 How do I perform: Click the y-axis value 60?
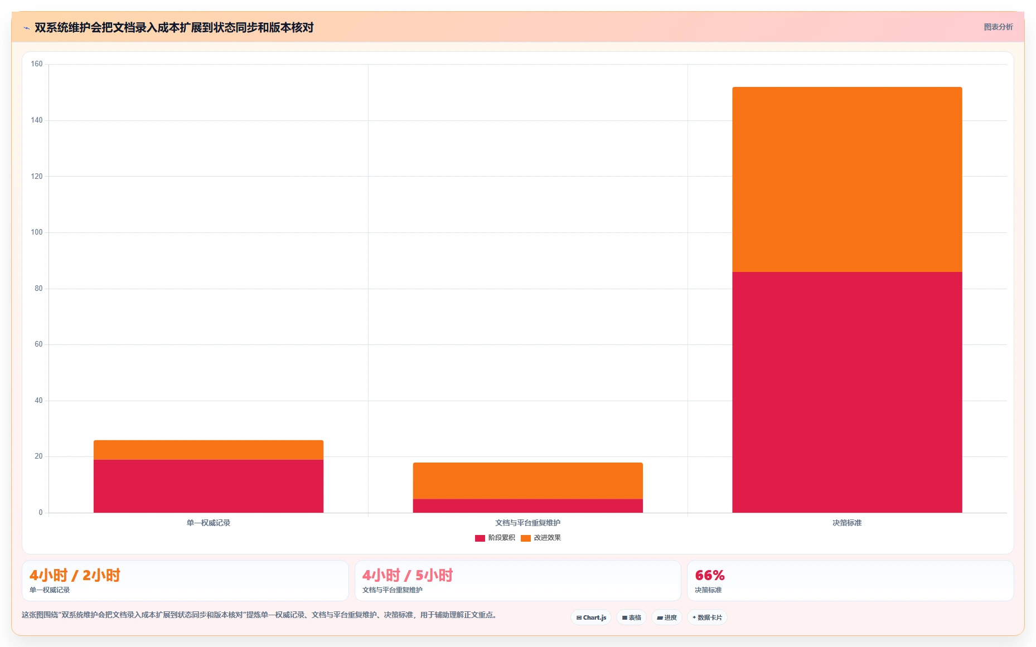tap(38, 344)
